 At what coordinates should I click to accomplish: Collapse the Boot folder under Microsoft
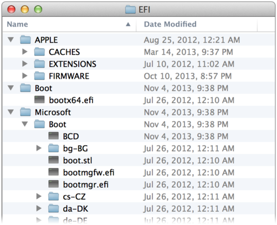pos(25,124)
